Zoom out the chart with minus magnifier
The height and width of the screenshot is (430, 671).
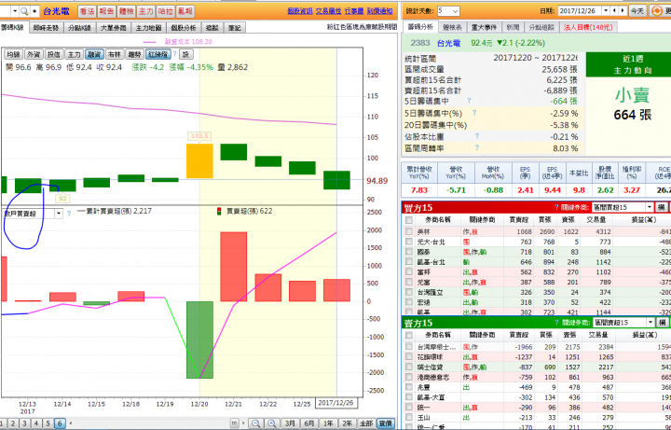[256, 423]
